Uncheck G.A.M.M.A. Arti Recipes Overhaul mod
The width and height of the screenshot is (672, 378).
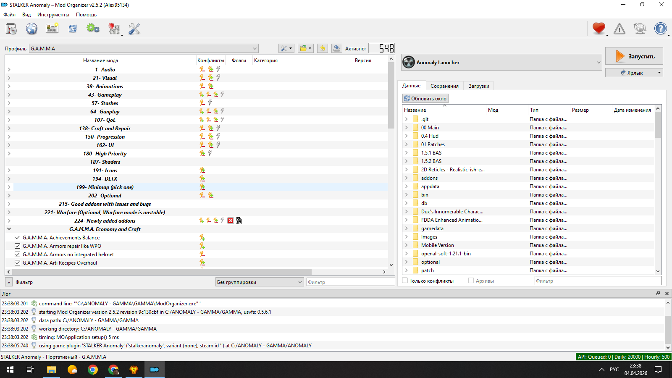(x=18, y=262)
